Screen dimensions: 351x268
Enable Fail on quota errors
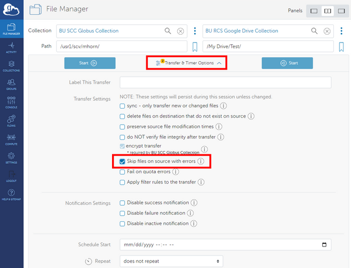(x=122, y=172)
